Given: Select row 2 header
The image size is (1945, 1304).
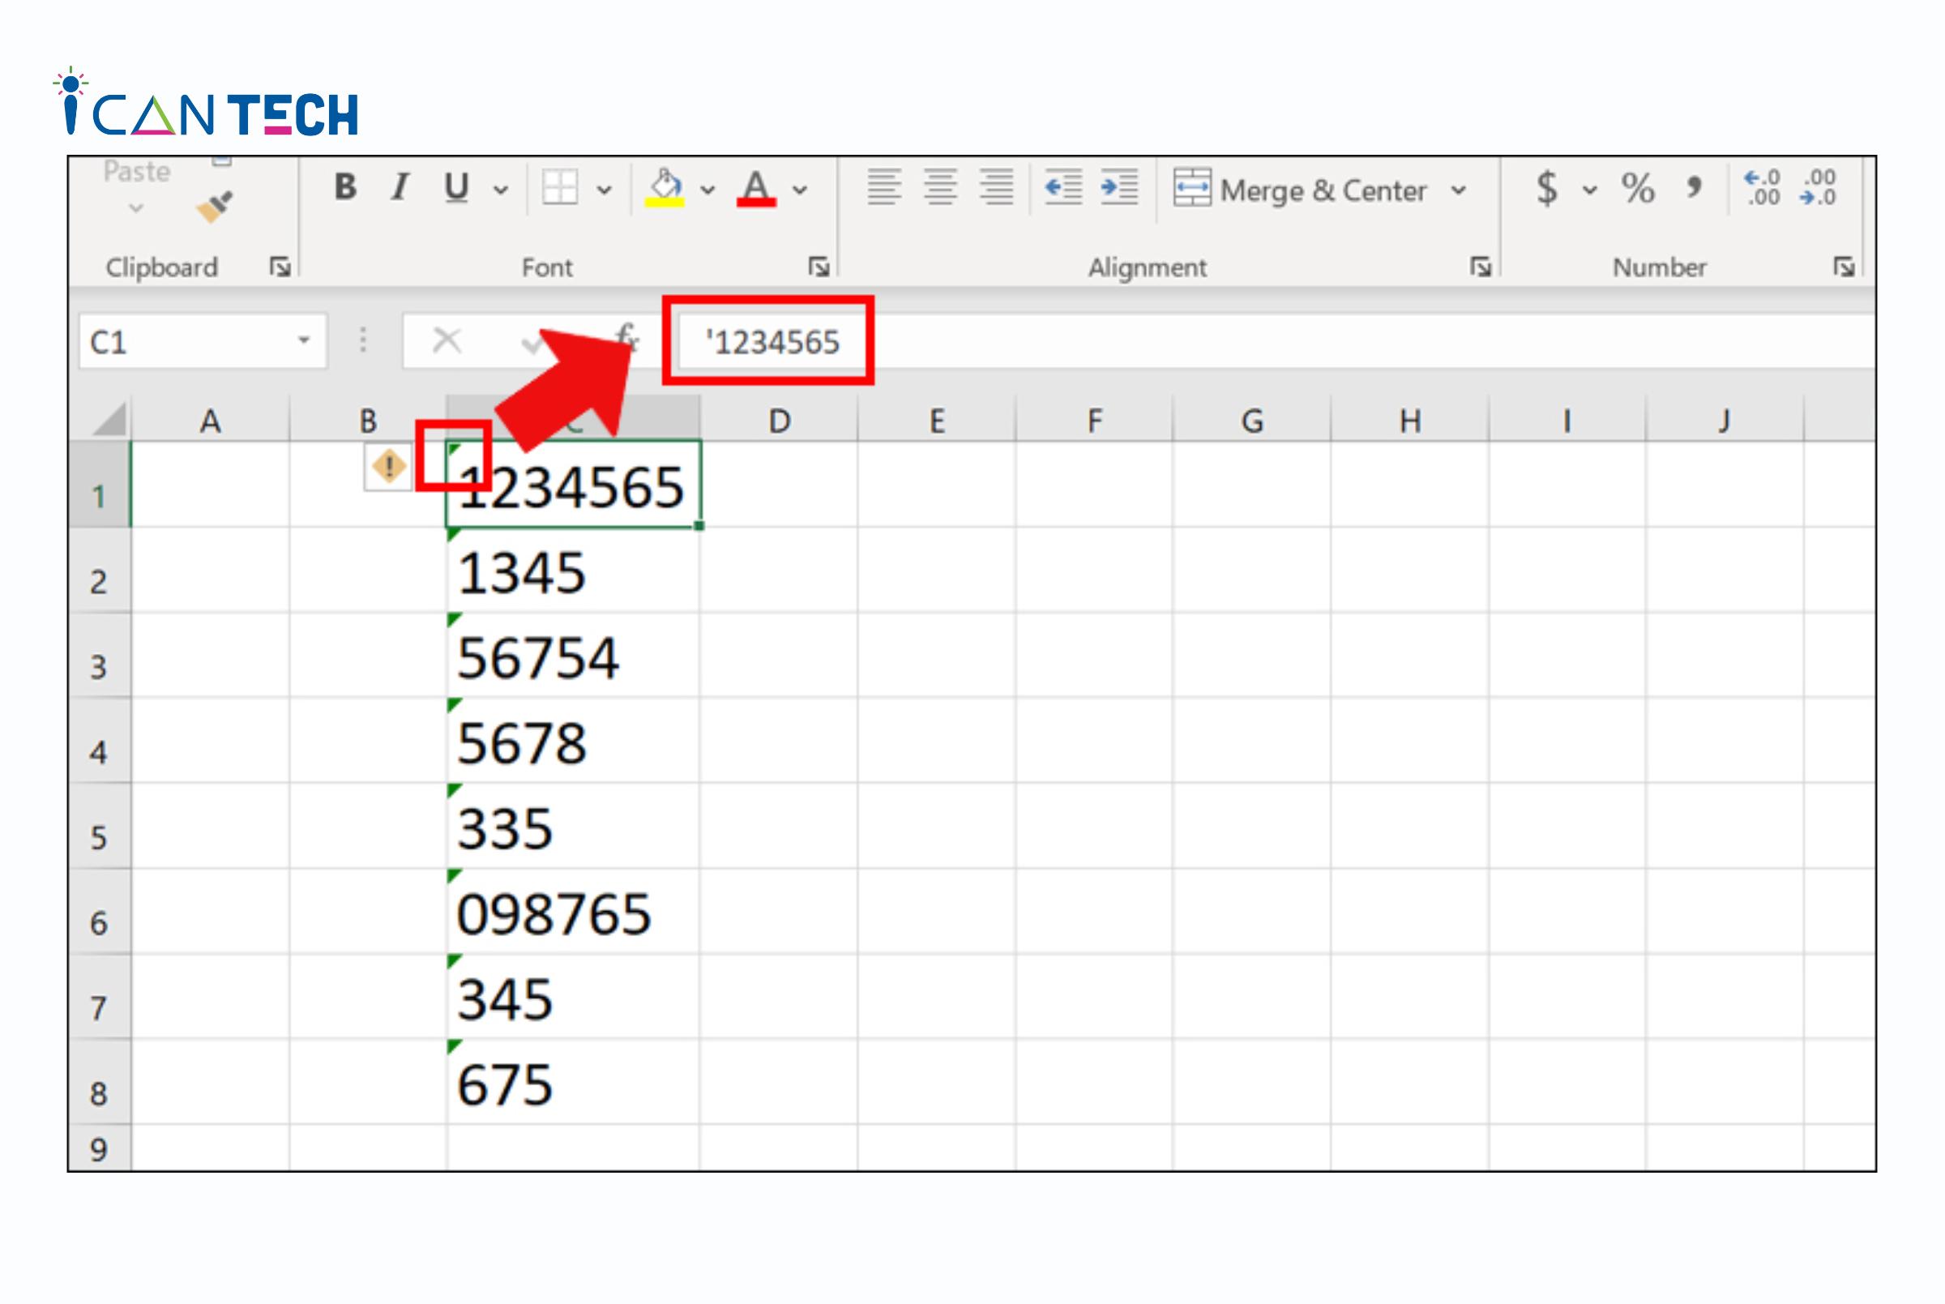Looking at the screenshot, I should 99,571.
